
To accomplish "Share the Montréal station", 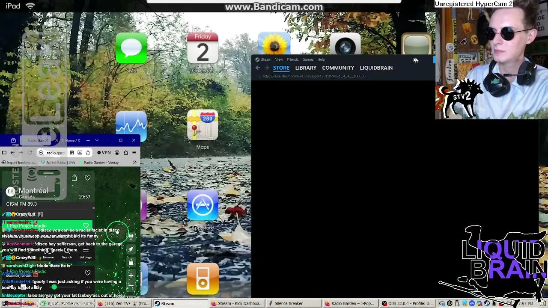I will pyautogui.click(x=74, y=178).
